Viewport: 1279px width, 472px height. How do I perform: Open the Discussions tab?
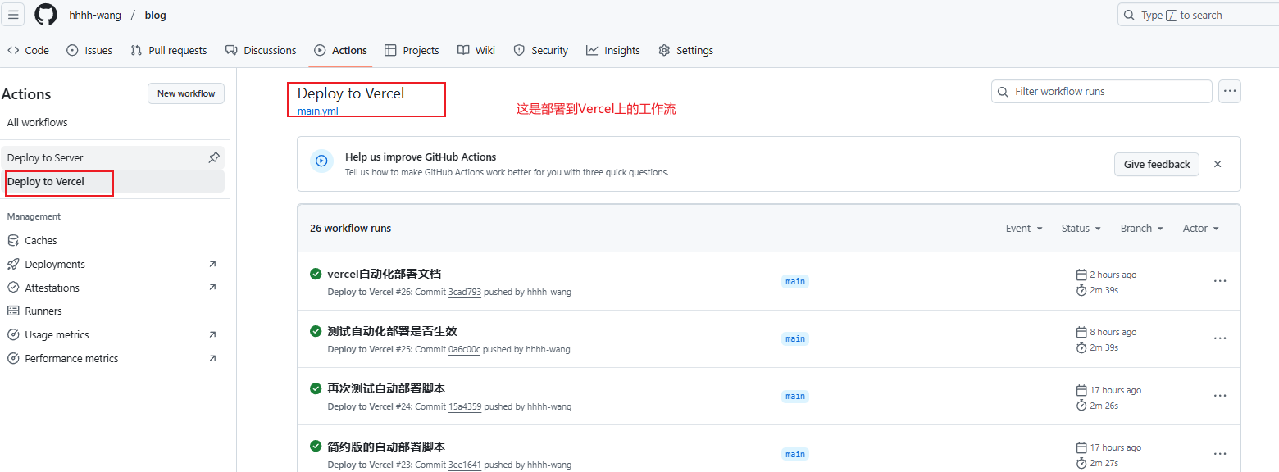coord(261,50)
